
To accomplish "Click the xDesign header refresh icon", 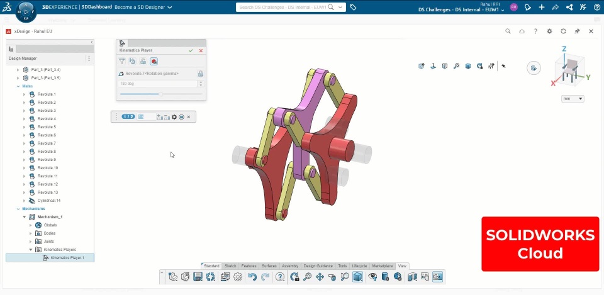I will (563, 31).
